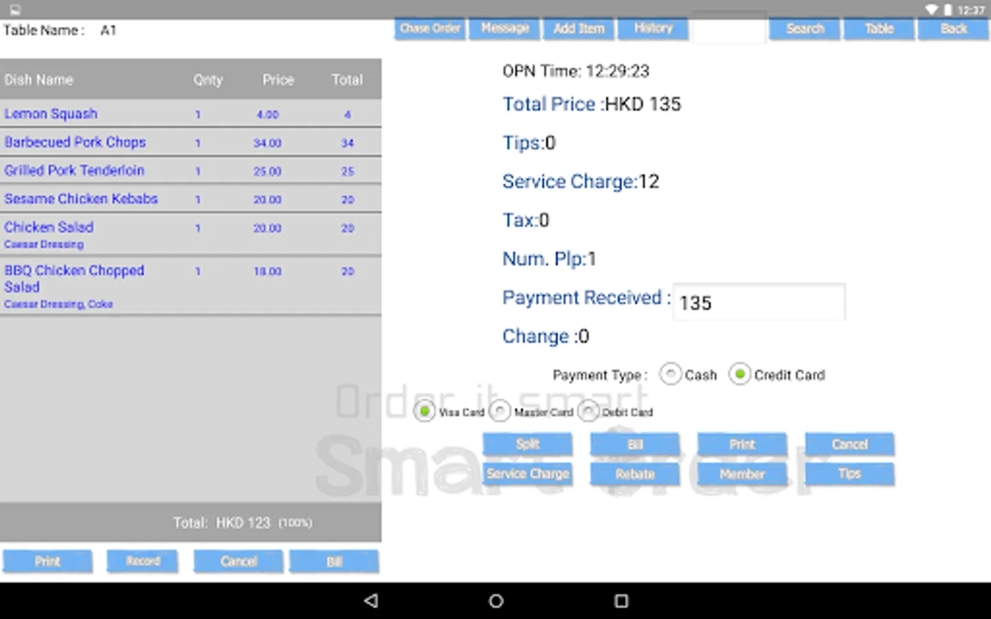Open the Message toolbar button

[505, 29]
